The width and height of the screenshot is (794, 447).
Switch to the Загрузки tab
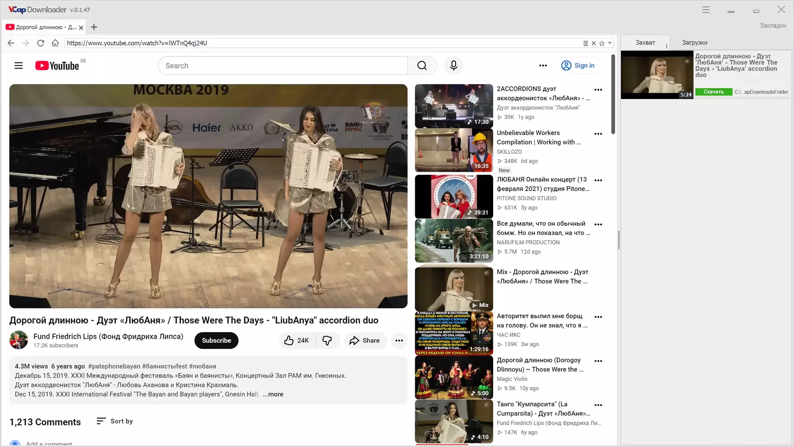694,43
